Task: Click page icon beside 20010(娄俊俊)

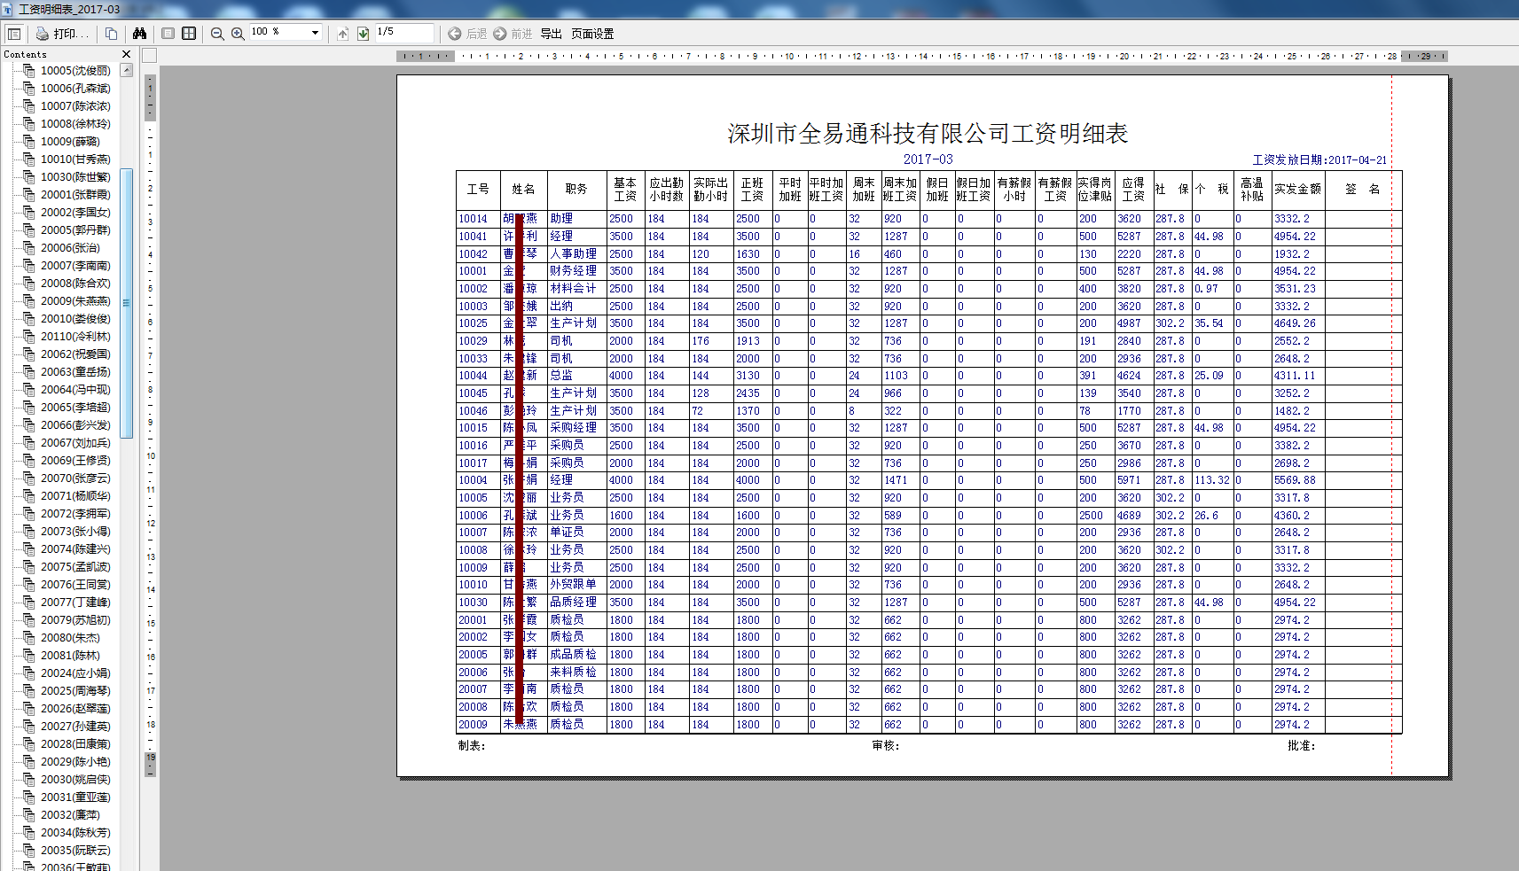Action: pos(28,318)
